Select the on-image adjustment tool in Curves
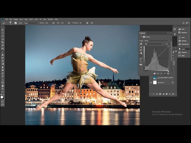The height and width of the screenshot is (143, 191). click(x=141, y=44)
